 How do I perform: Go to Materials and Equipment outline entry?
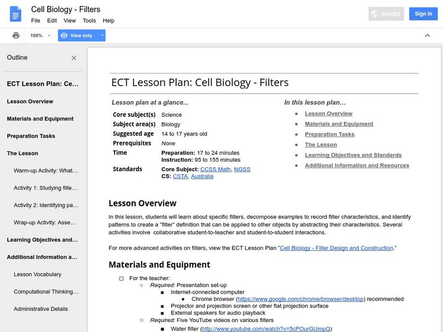(40, 119)
